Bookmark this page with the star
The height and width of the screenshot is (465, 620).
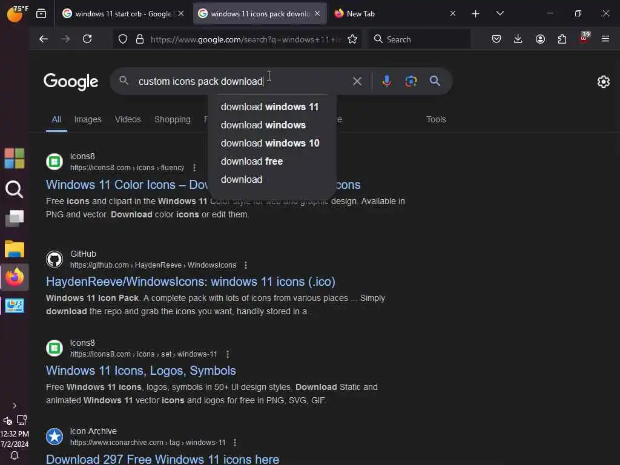tap(352, 39)
